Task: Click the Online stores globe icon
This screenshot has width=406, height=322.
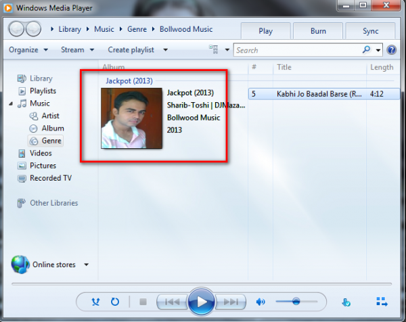Action: [20, 264]
